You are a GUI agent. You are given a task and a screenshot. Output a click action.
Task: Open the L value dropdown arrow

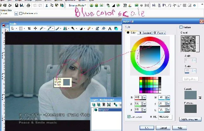[x=168, y=110]
